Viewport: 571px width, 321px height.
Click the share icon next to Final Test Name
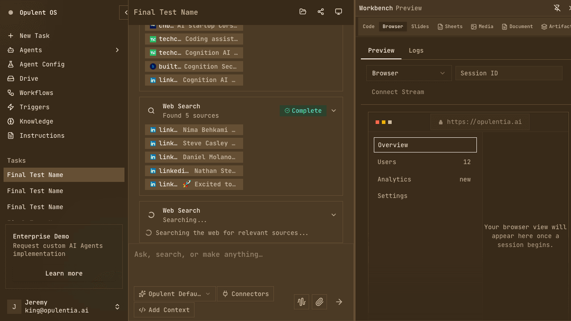(x=320, y=12)
